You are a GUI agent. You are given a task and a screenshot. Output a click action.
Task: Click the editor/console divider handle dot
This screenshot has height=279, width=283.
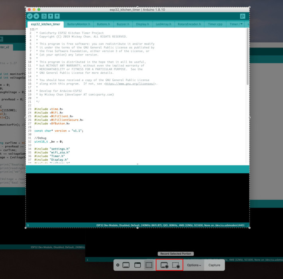(x=138, y=164)
